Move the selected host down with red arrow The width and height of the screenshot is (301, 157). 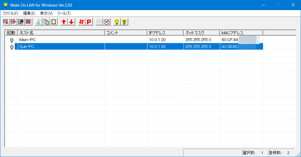click(71, 22)
